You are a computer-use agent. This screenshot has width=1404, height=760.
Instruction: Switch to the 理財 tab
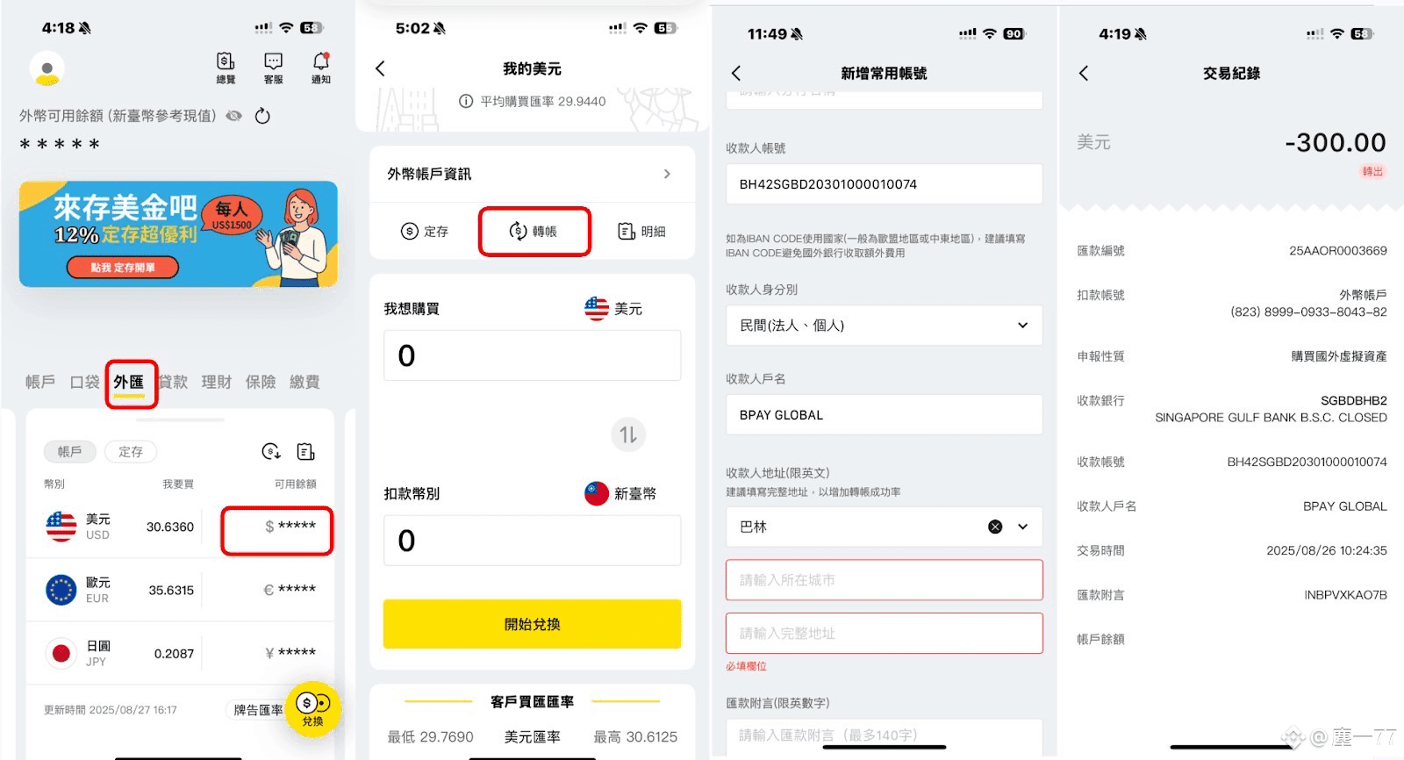216,382
